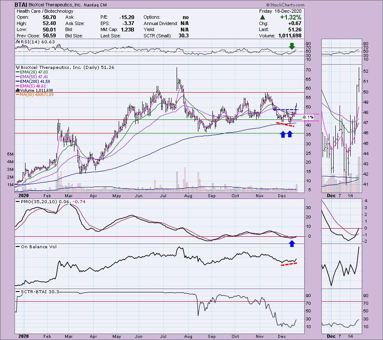Screen dimensions: 383x340
Task: Click the P/E value -15.20
Action: point(127,17)
